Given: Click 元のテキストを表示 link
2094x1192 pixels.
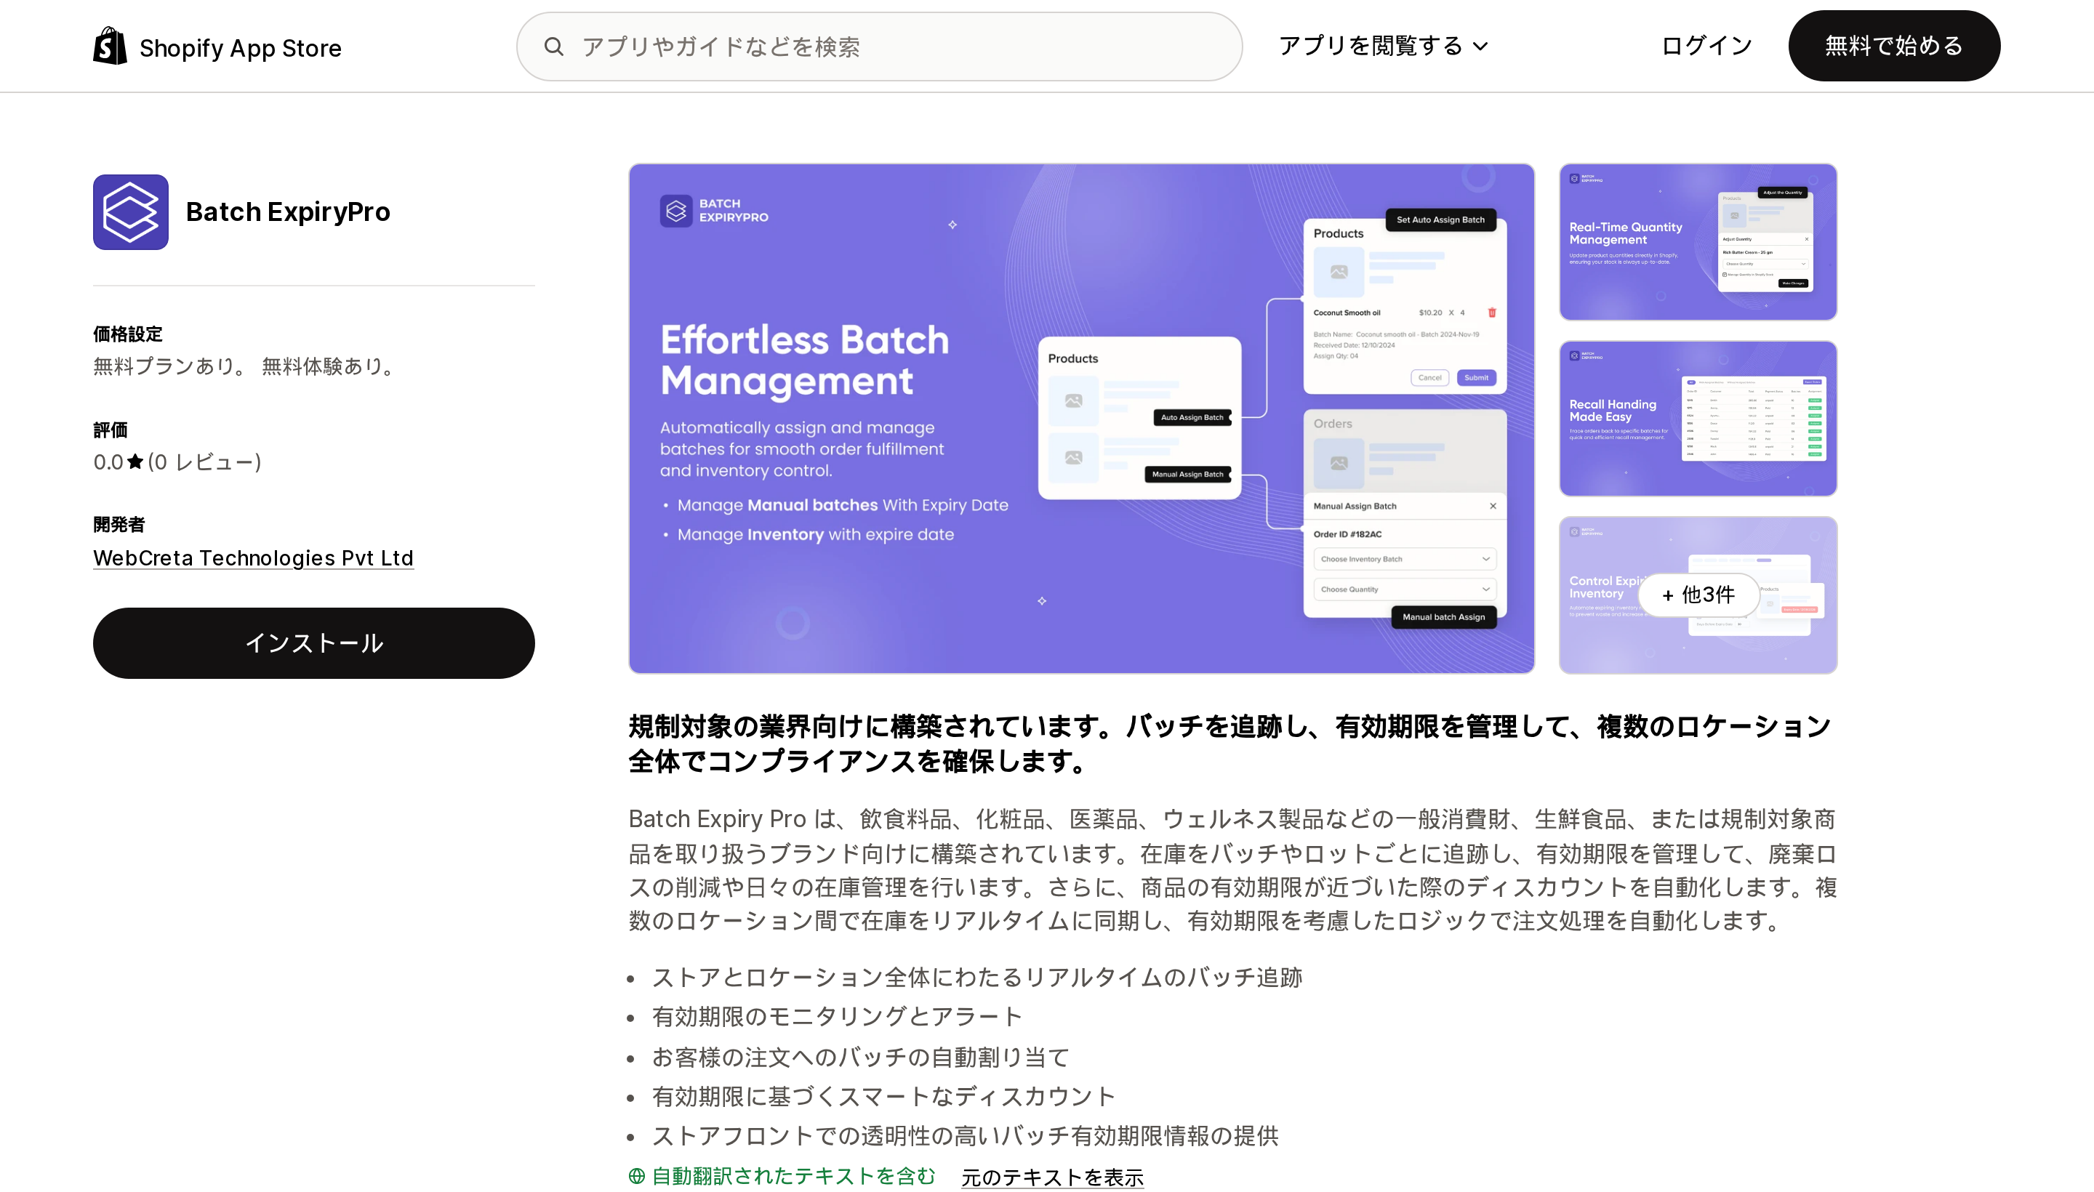Looking at the screenshot, I should 1052,1177.
